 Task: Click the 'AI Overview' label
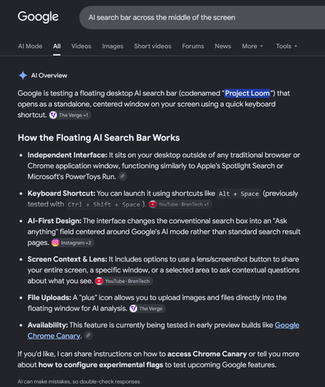(x=49, y=76)
